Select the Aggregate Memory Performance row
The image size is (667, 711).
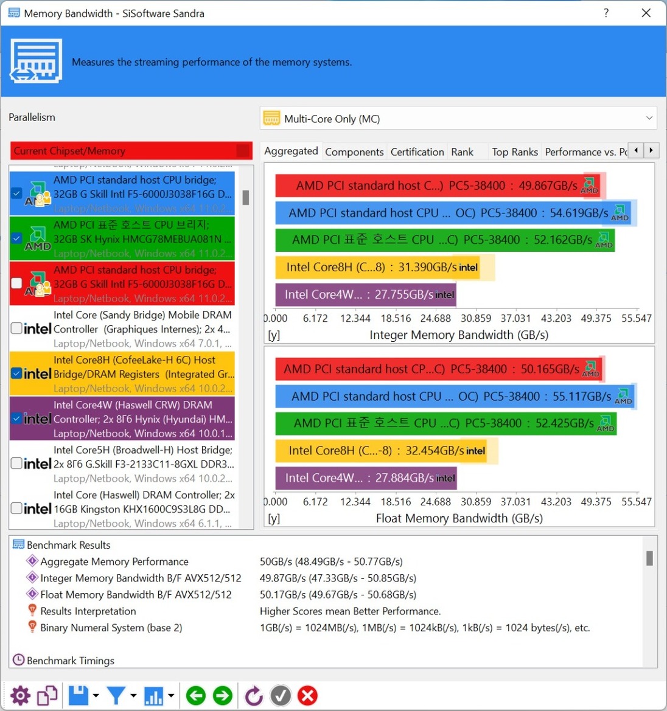point(327,561)
